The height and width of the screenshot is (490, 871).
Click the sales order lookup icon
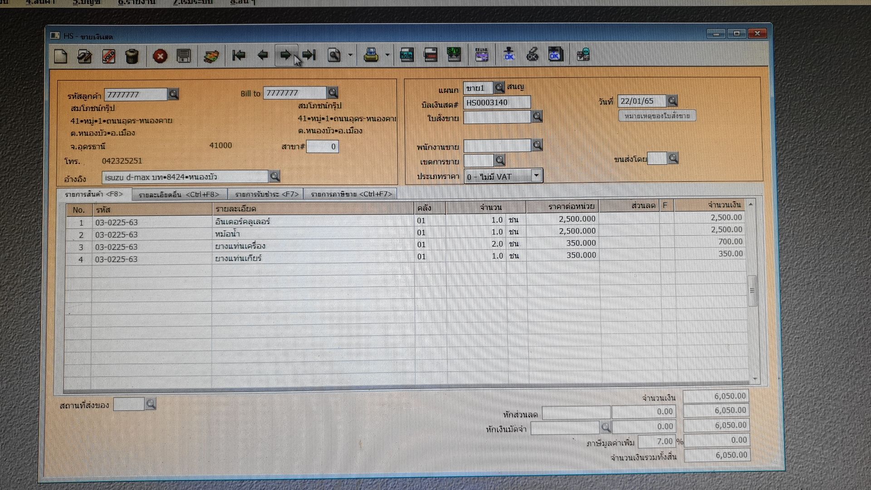(x=537, y=117)
